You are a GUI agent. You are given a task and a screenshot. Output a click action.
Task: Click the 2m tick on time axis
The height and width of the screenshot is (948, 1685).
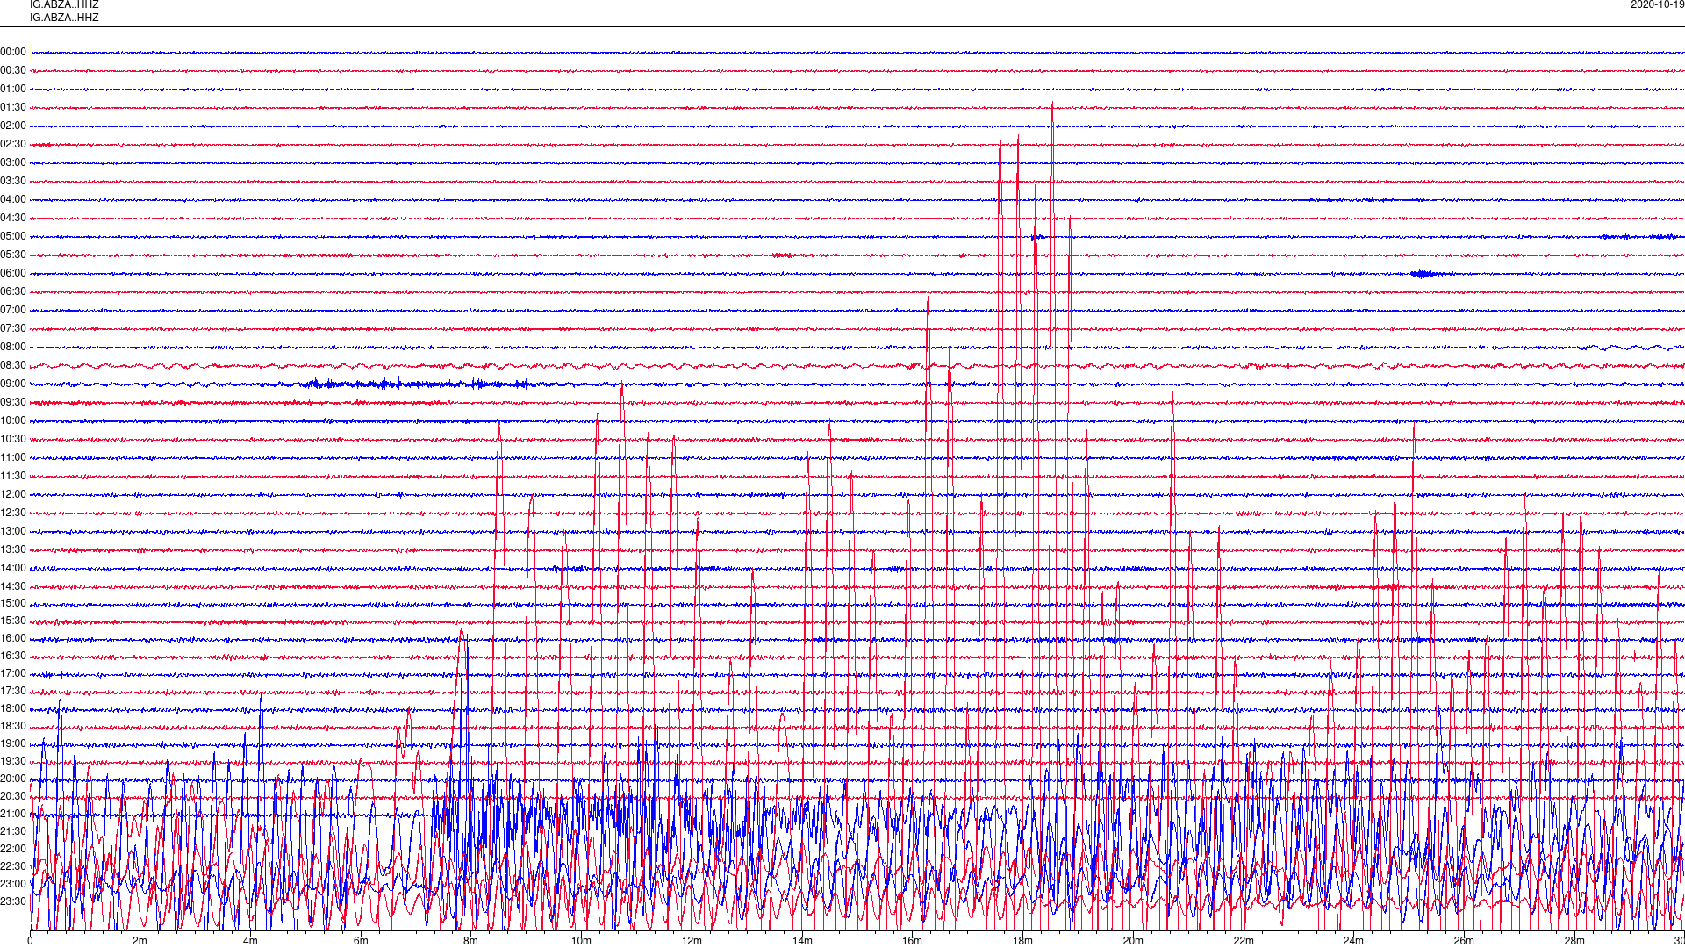140,941
